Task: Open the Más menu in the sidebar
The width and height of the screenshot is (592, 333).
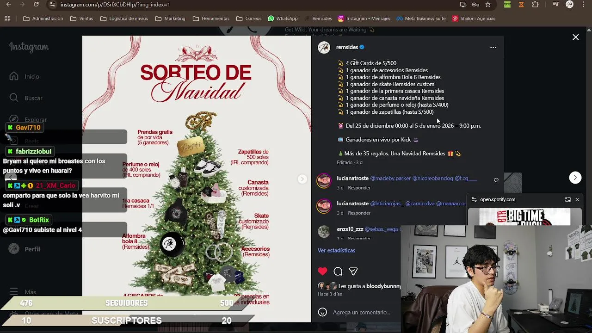Action: [x=23, y=292]
